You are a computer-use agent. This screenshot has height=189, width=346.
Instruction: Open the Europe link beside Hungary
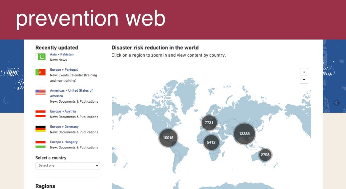click(56, 142)
